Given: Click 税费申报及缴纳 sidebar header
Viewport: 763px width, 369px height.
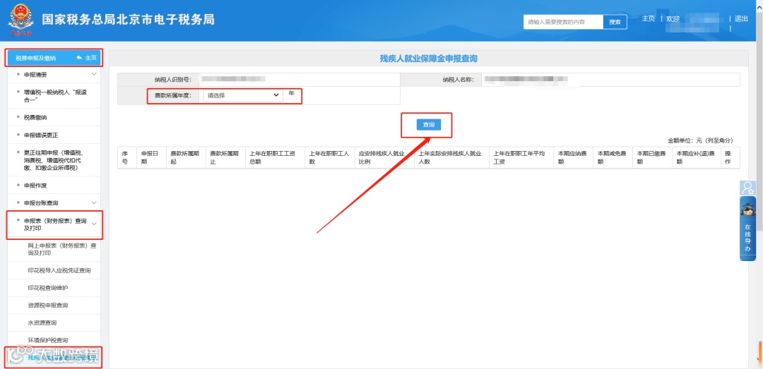Looking at the screenshot, I should tap(35, 58).
